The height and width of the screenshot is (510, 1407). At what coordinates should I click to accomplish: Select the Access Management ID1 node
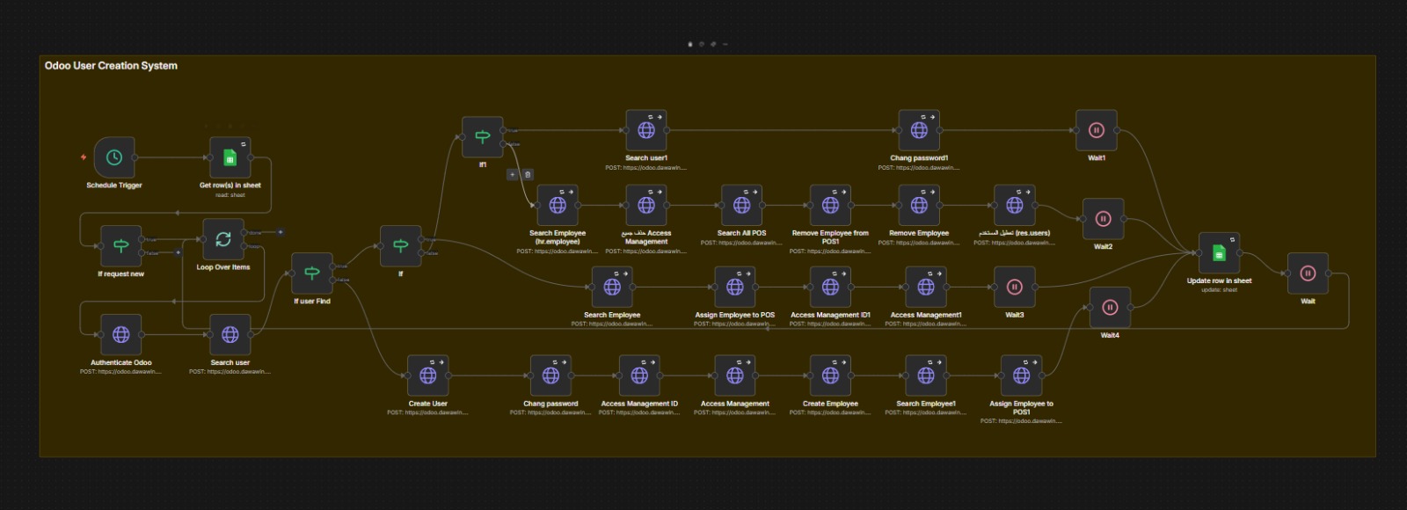pyautogui.click(x=830, y=287)
